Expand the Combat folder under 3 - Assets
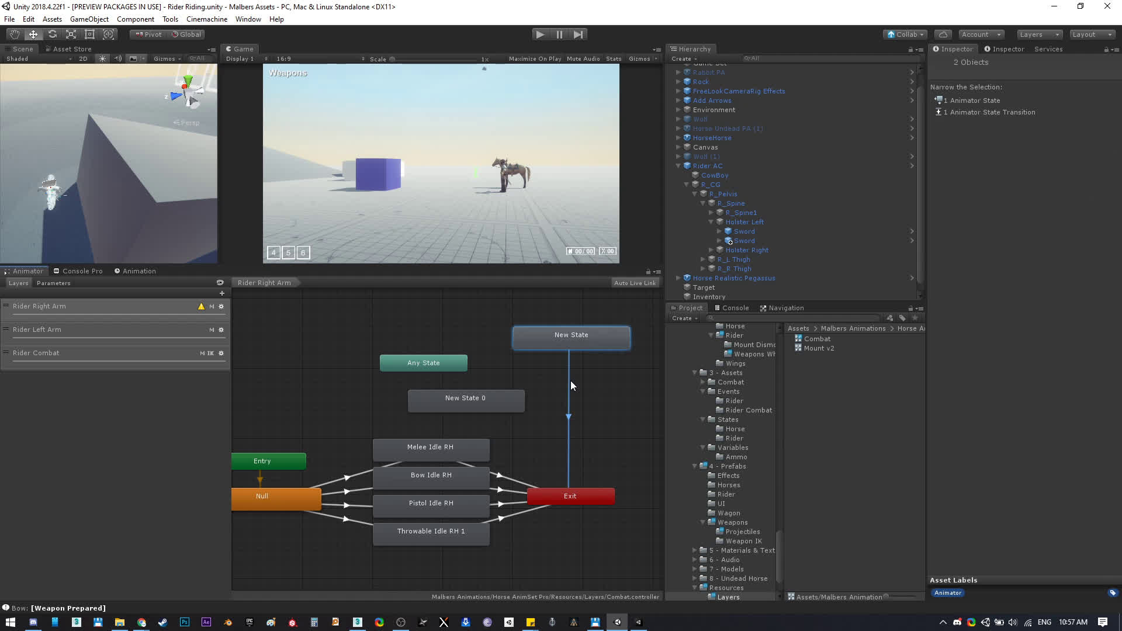 (703, 382)
